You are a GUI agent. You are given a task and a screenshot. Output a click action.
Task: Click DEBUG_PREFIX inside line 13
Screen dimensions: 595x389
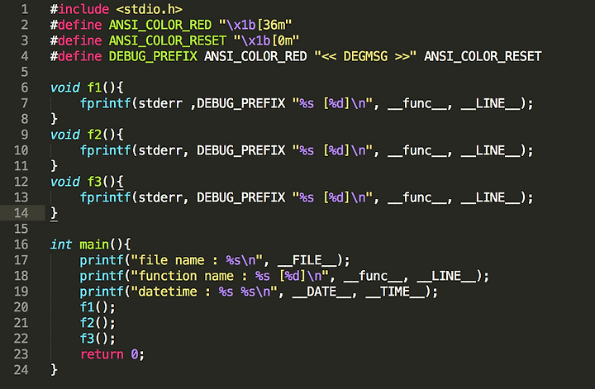pyautogui.click(x=241, y=197)
